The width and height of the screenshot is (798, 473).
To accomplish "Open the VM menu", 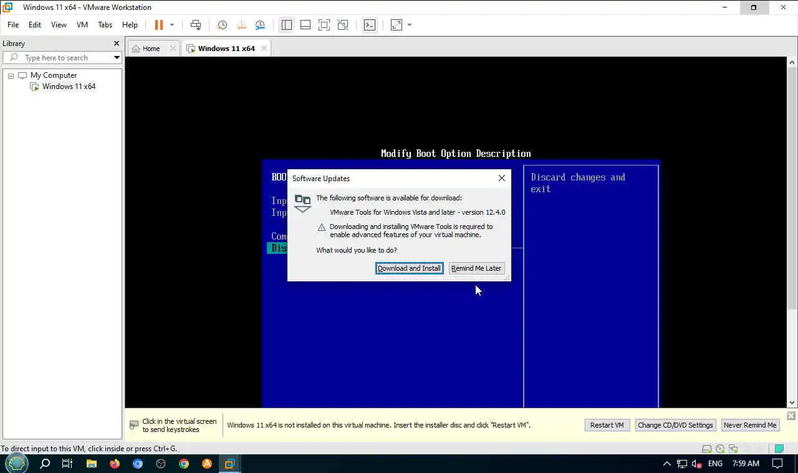I will pyautogui.click(x=82, y=25).
